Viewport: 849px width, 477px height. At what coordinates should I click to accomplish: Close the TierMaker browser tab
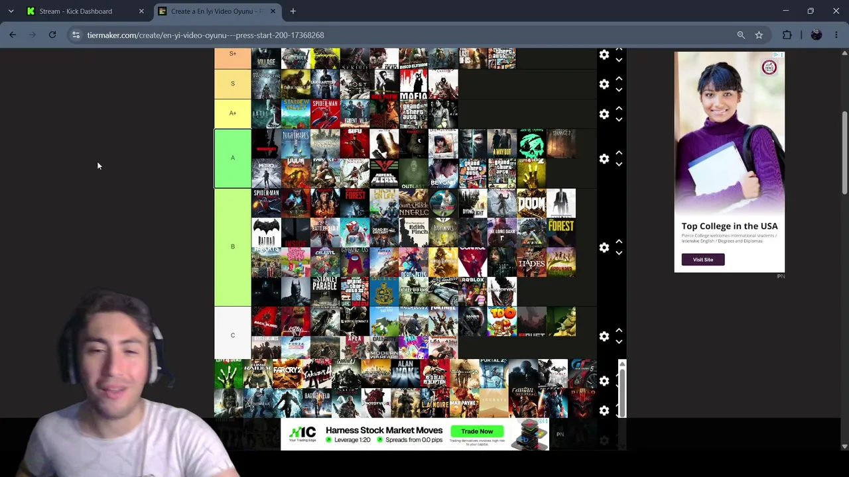pos(273,11)
